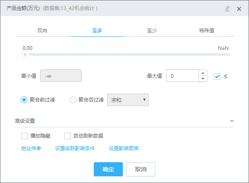Switch to the 双向 tab
Screen dimensions: 249x183
tap(42, 30)
